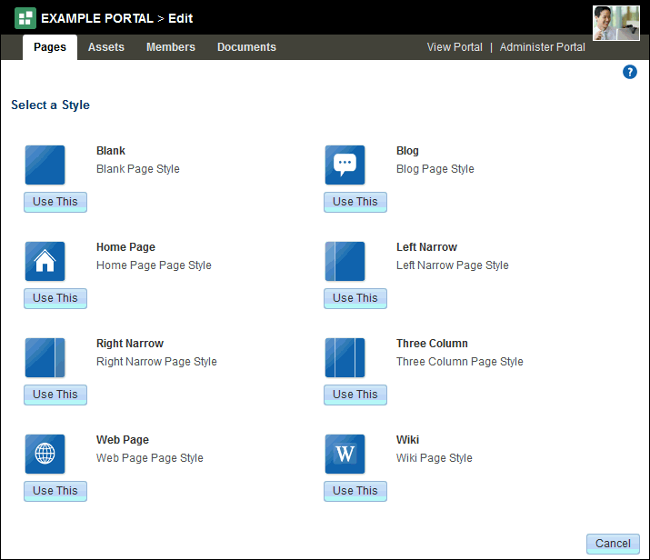The height and width of the screenshot is (560, 650).
Task: Click Use This under Left Narrow style
Action: [x=355, y=298]
